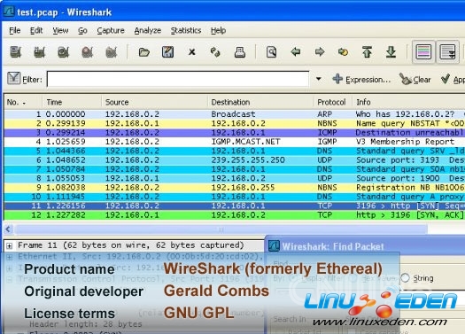Open a capture file via folder icon

pyautogui.click(x=144, y=52)
